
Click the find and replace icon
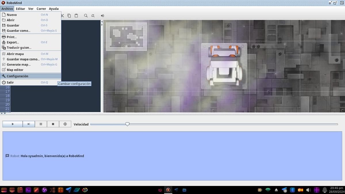pos(93,16)
